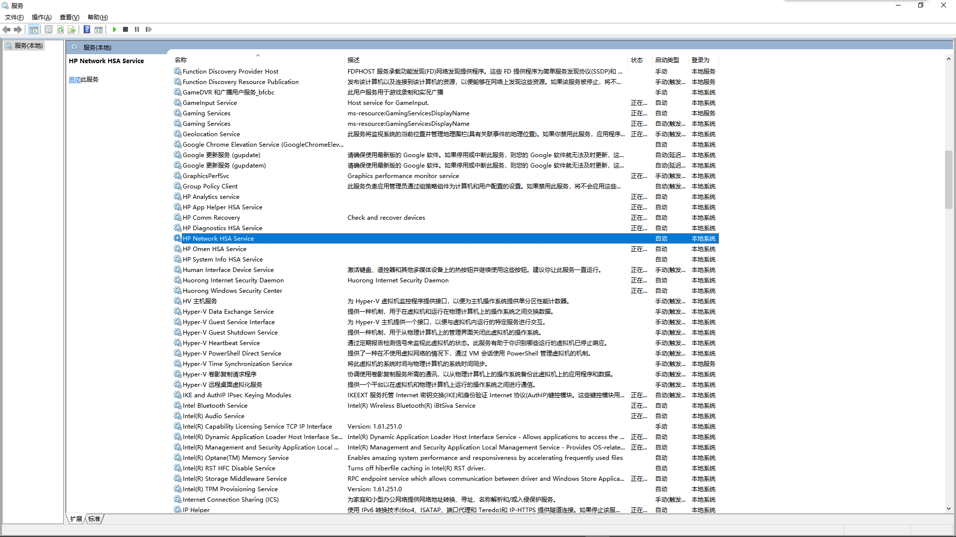The width and height of the screenshot is (956, 537).
Task: Select Google 更新服务 (gupdate) row
Action: point(446,155)
